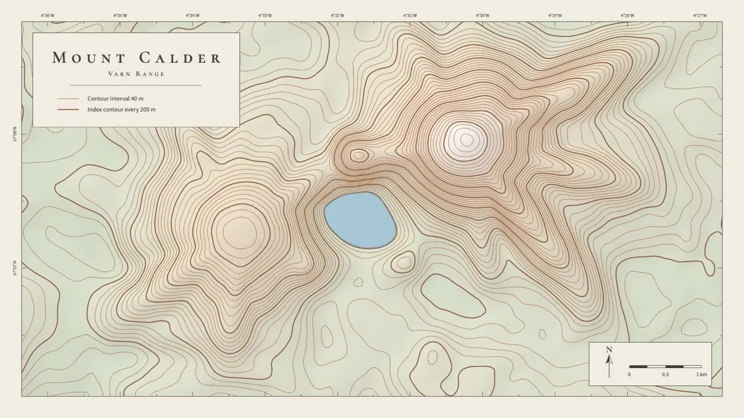This screenshot has width=744, height=418.
Task: Click the 'MOUNT CALDER' map title
Action: pyautogui.click(x=137, y=57)
